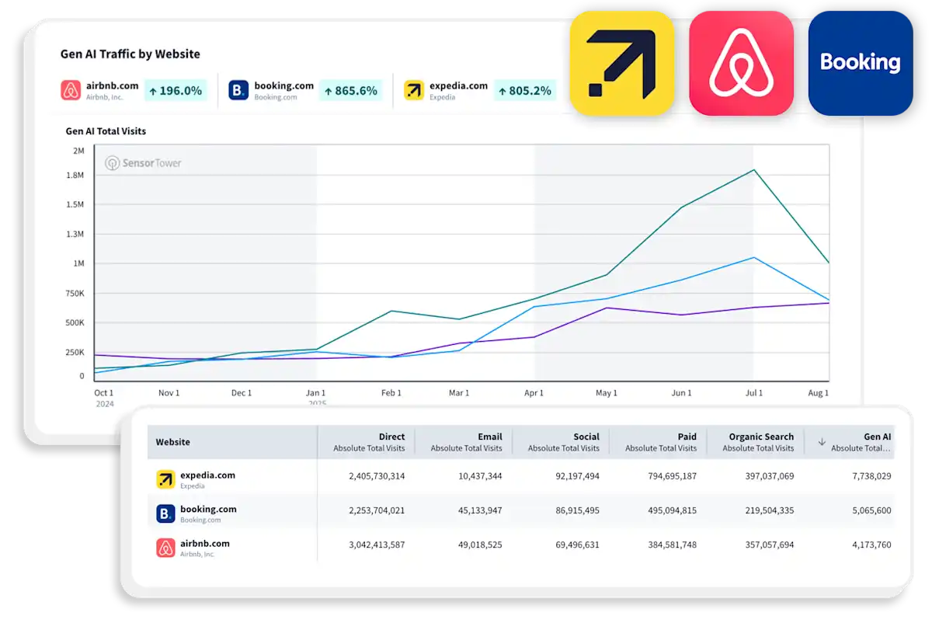Click the booking.com logo in chart header
Screen dimensions: 932x623
238,90
